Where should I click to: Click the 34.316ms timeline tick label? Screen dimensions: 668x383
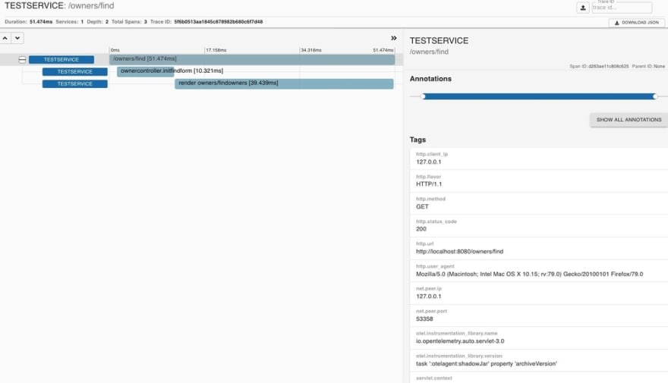311,50
